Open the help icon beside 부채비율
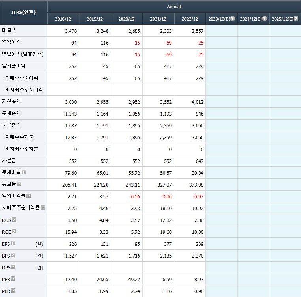 pyautogui.click(x=24, y=172)
